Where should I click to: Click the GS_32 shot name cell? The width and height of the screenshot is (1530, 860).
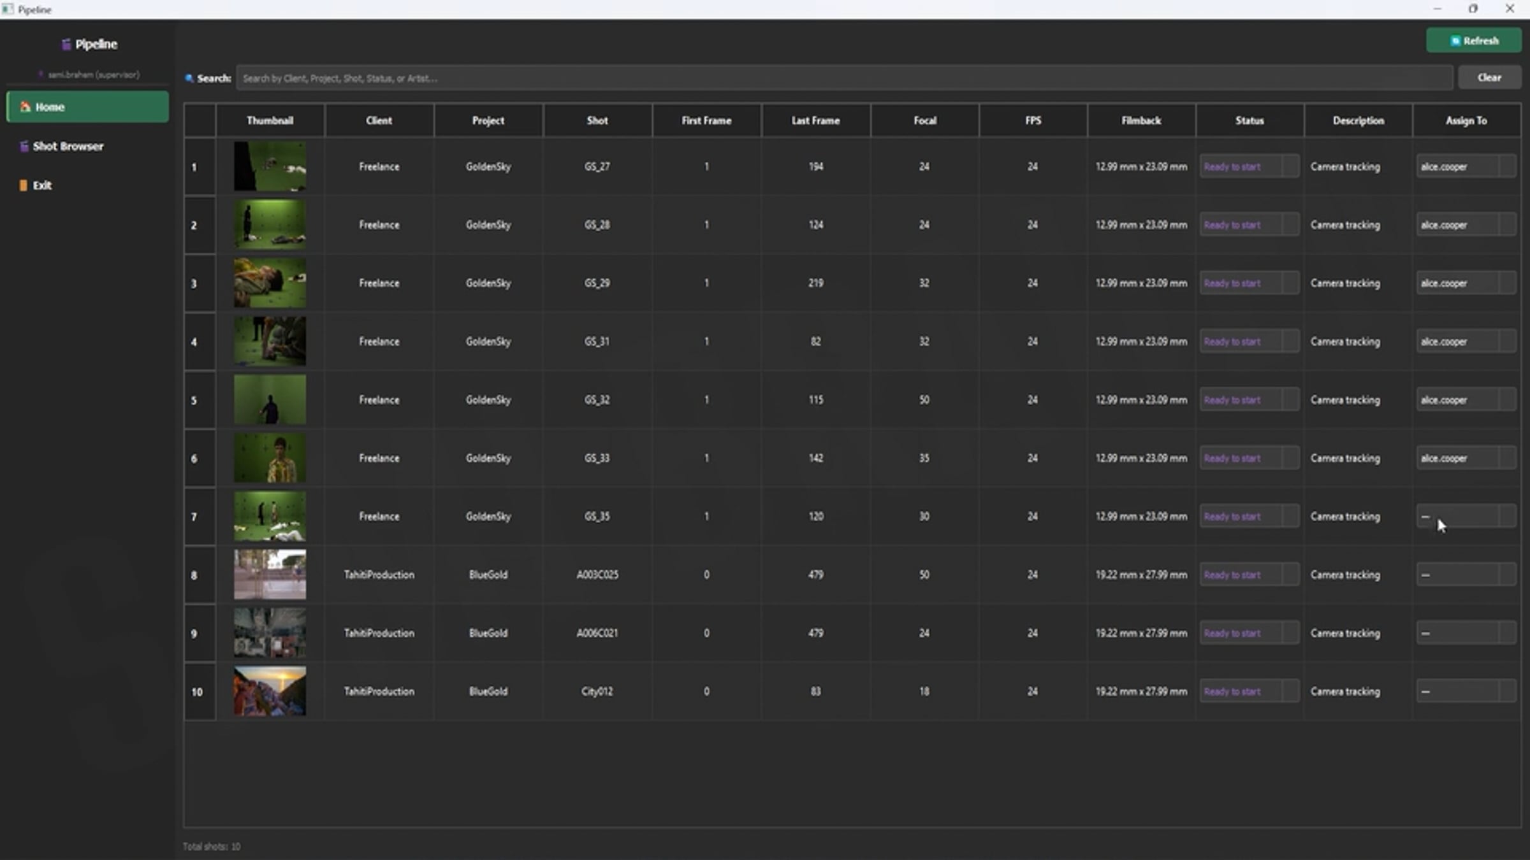click(597, 400)
